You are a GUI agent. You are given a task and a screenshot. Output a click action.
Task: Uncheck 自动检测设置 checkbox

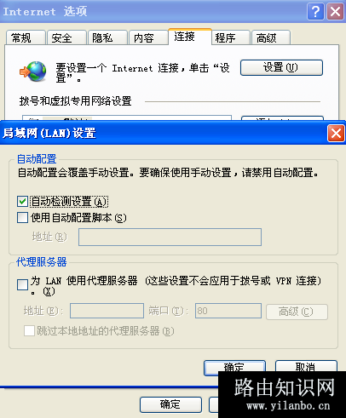pos(22,202)
